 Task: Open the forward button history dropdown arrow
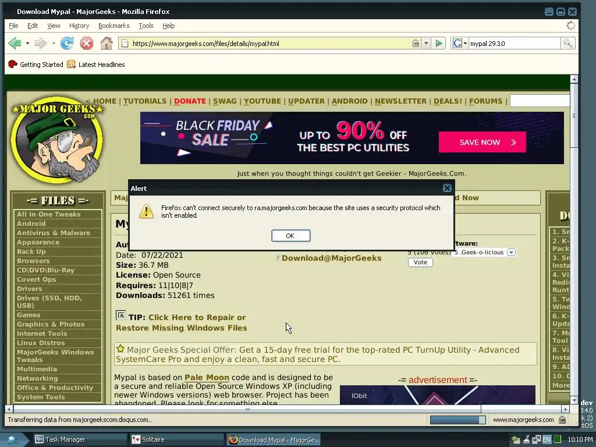[x=53, y=43]
